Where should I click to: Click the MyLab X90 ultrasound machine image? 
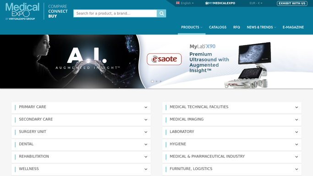(x=248, y=65)
